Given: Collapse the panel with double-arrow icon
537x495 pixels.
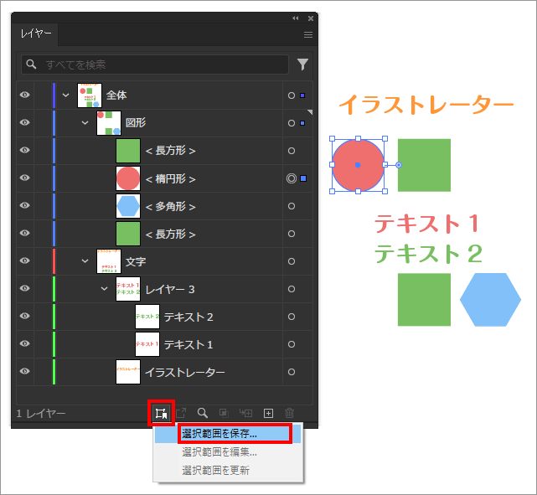Looking at the screenshot, I should click(295, 18).
